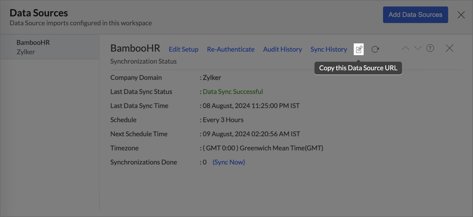Click the Copy Data Source URL icon

tap(359, 49)
